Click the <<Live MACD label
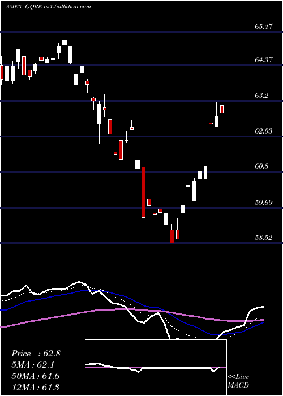This screenshot has width=283, height=396. coord(238,381)
